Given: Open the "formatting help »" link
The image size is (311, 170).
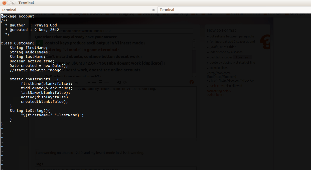Looking at the screenshot, I should point(219,91).
